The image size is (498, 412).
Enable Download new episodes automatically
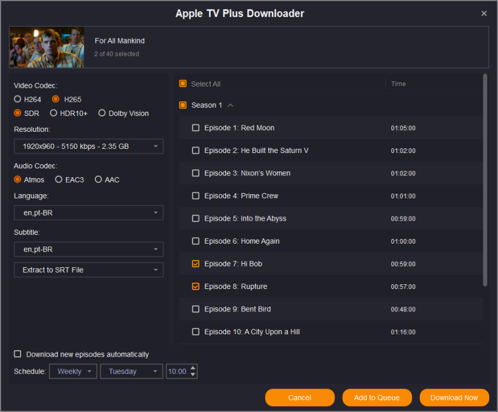point(18,354)
